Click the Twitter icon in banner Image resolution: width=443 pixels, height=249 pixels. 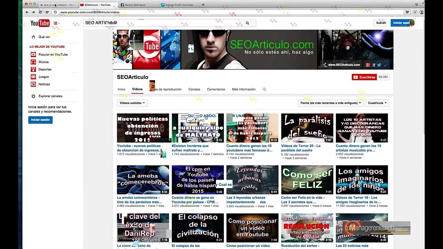pos(379,65)
